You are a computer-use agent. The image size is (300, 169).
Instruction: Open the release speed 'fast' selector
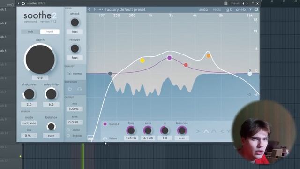click(x=75, y=58)
